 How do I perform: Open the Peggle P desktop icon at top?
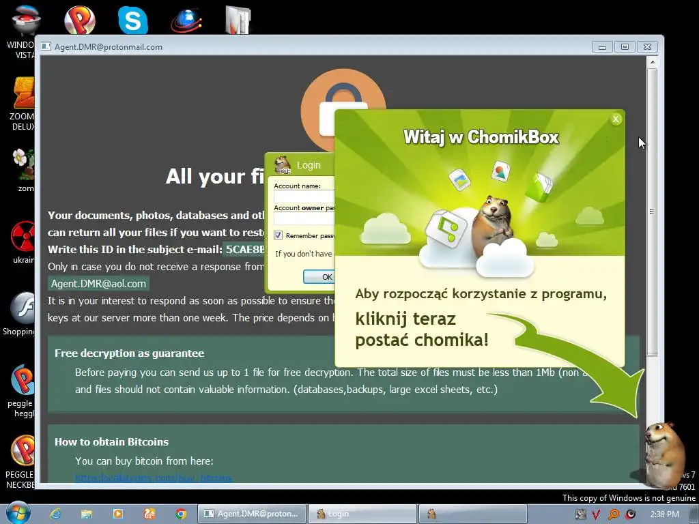tap(80, 20)
